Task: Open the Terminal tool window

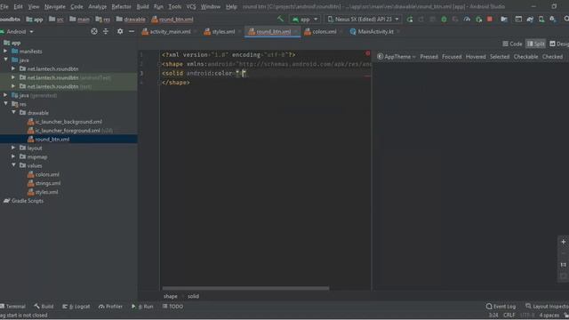Action: click(x=13, y=307)
